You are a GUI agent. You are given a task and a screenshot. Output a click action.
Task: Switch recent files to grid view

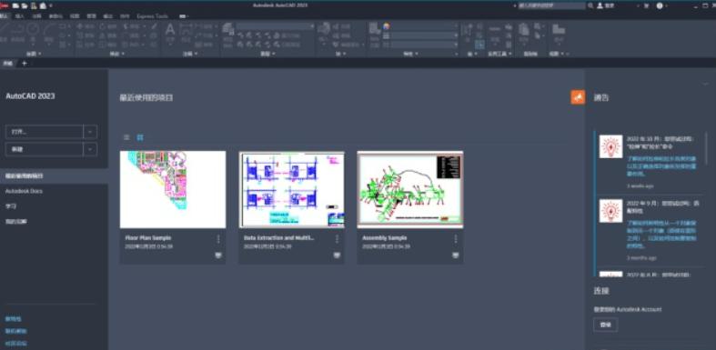coord(140,137)
